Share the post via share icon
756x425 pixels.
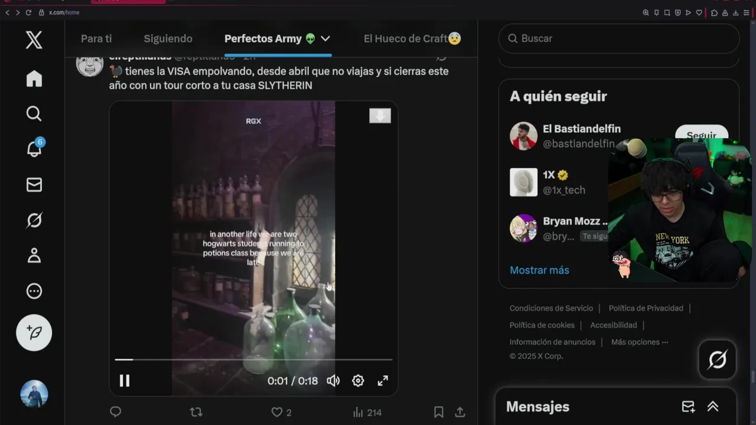coord(460,412)
